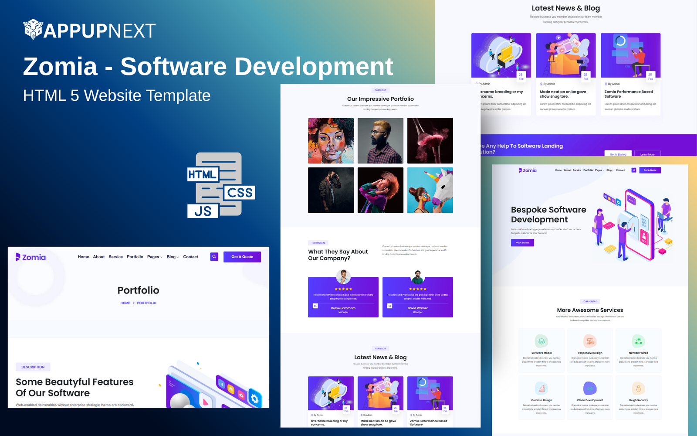Click the Zomia logo on Portfolio page
This screenshot has height=436, width=697.
coord(31,257)
